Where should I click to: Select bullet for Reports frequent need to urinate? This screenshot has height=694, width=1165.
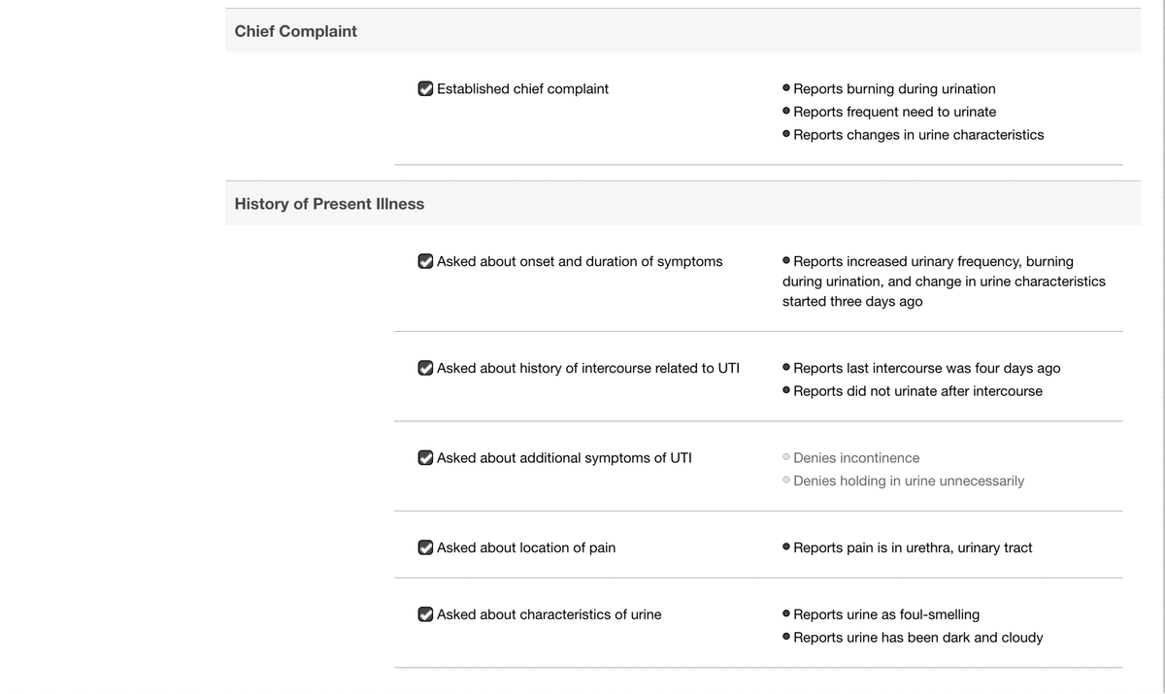tap(786, 112)
